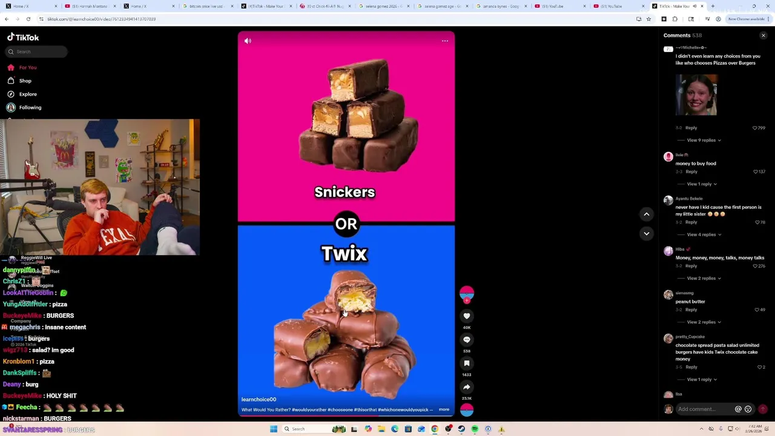Go to next video with down arrow
The image size is (775, 436).
[647, 234]
